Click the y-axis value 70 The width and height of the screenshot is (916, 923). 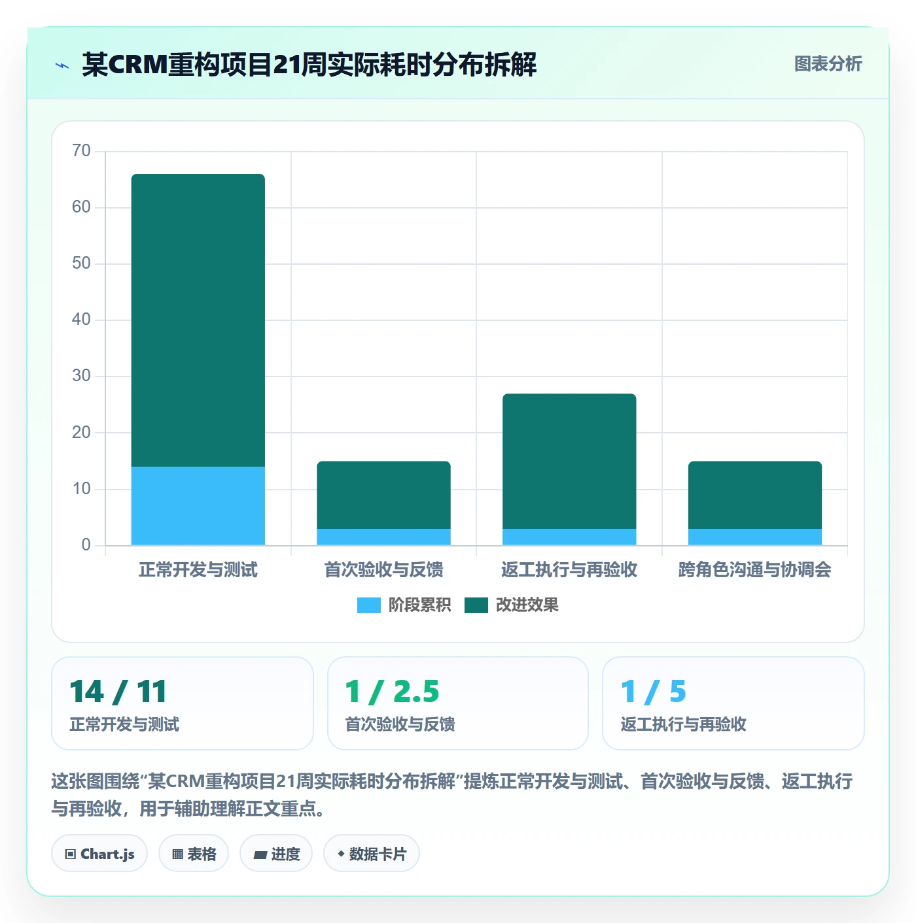(81, 151)
